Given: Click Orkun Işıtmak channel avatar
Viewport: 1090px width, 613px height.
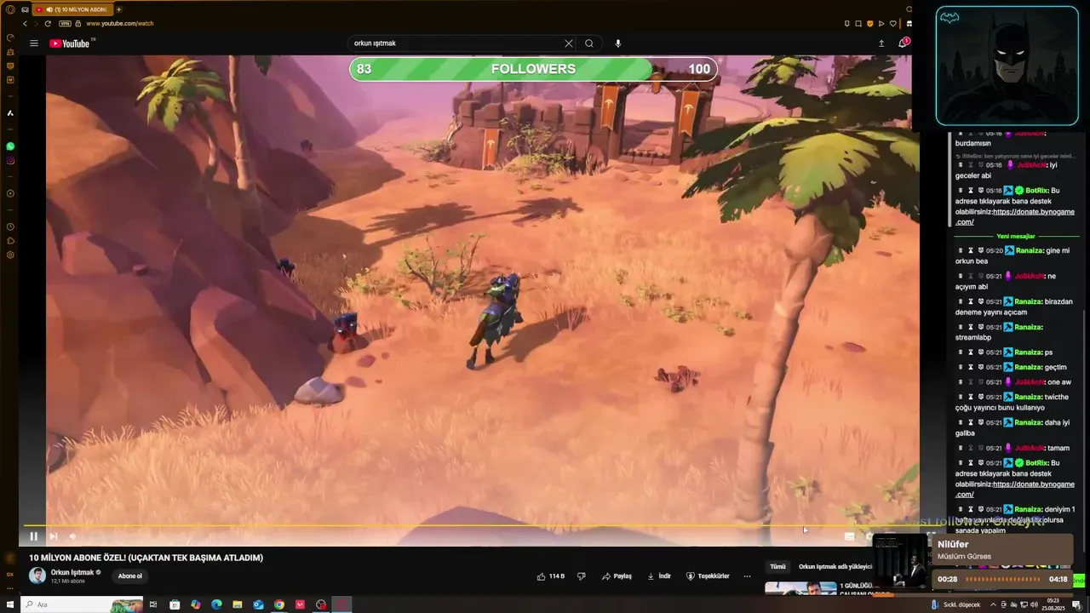Looking at the screenshot, I should (x=37, y=576).
